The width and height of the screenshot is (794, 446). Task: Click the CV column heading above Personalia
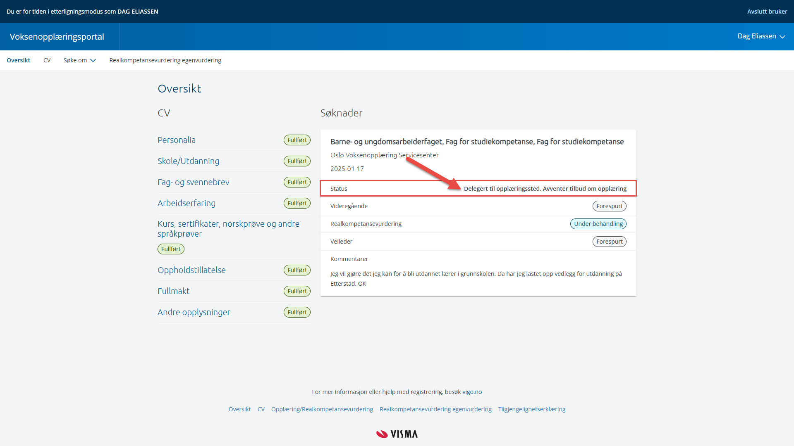164,113
